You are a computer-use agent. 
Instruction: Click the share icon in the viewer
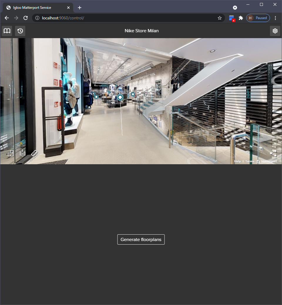pos(273,153)
